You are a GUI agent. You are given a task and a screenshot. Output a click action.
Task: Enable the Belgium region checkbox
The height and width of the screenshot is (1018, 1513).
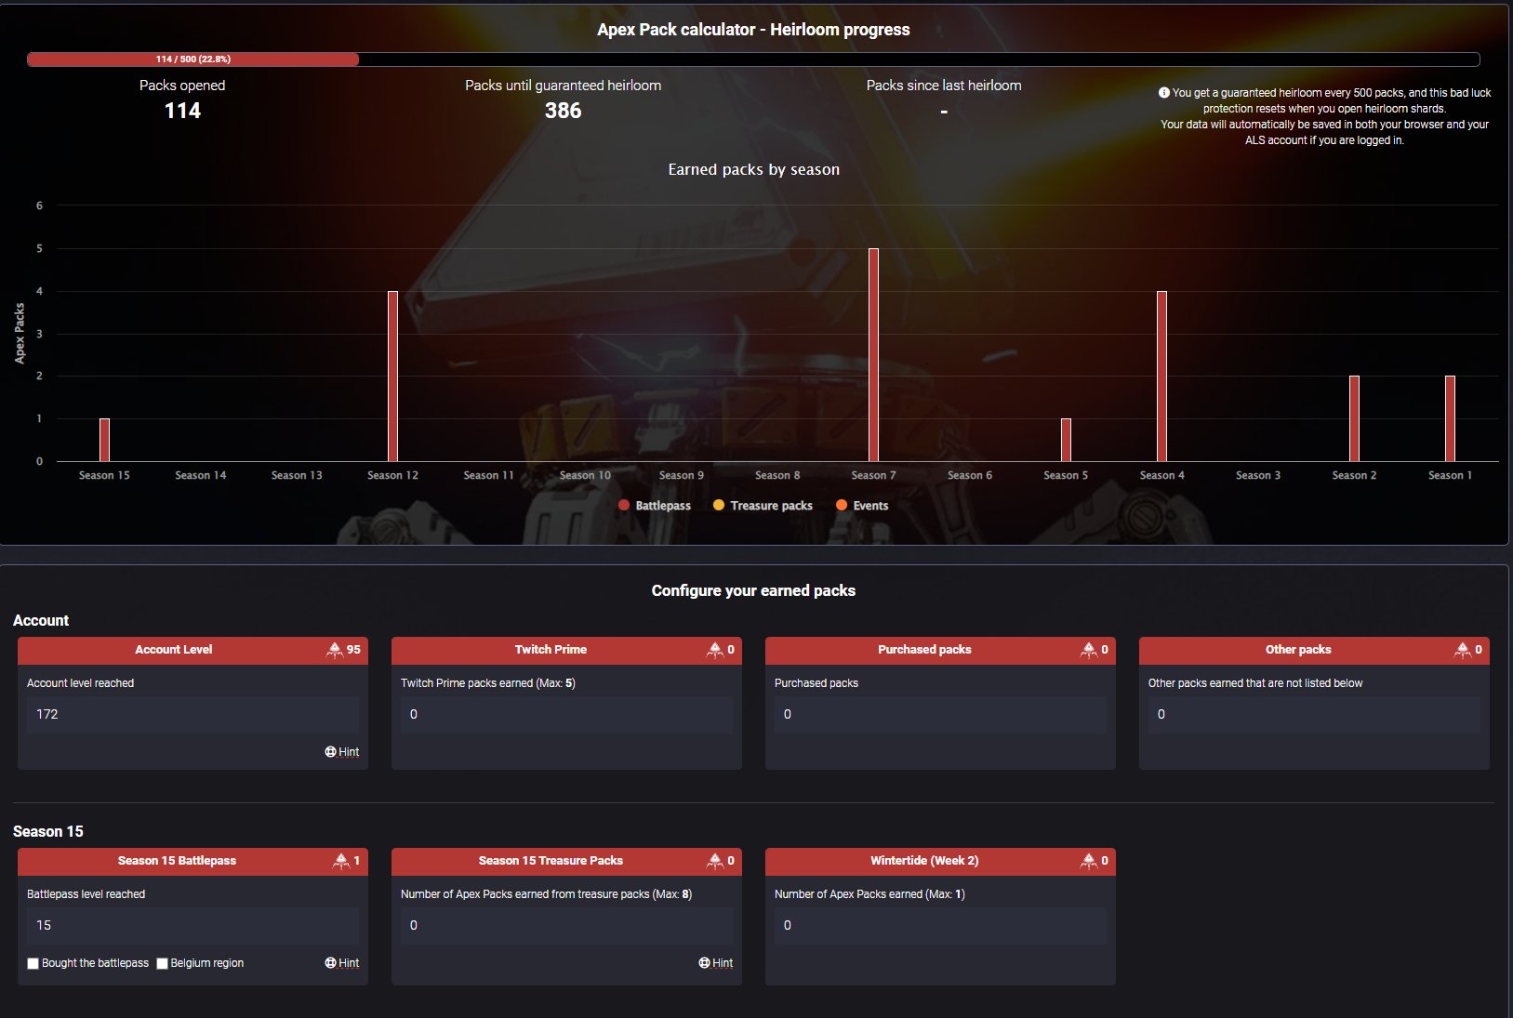(x=162, y=963)
